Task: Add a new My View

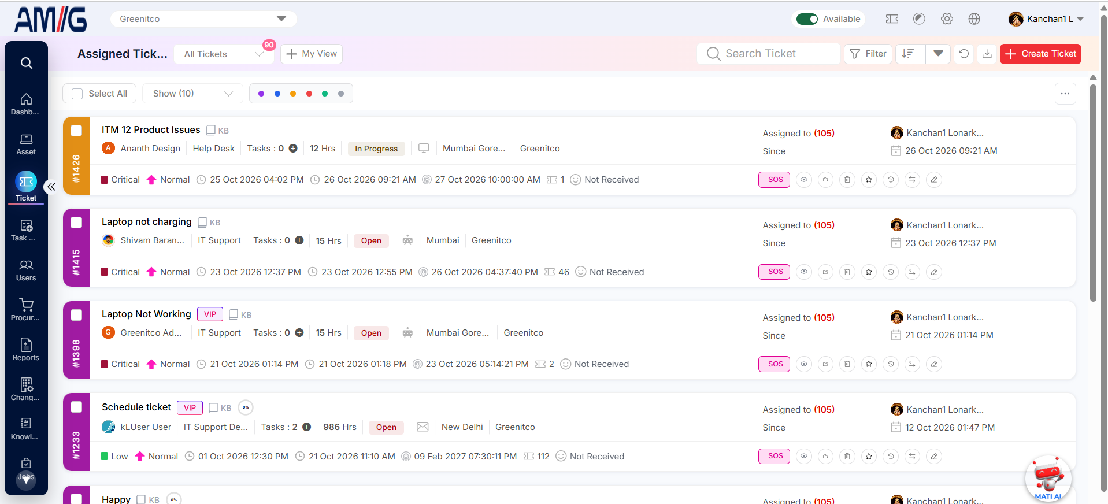Action: [x=312, y=54]
